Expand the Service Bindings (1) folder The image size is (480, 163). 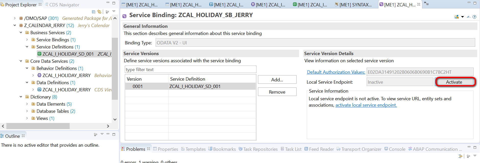(x=27, y=40)
